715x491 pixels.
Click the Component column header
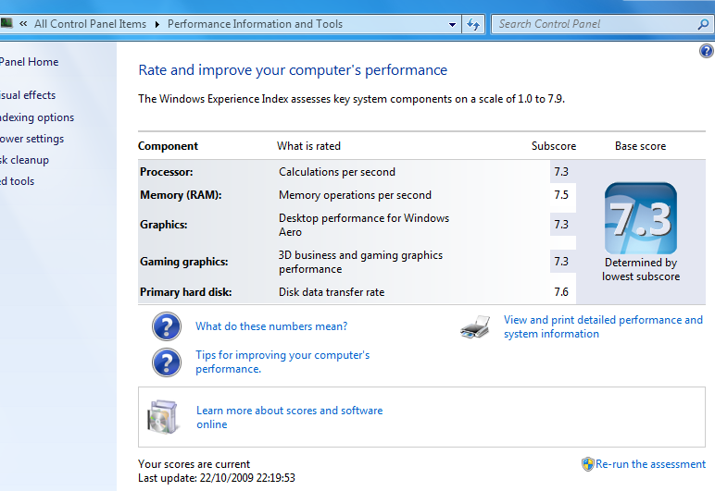click(x=168, y=146)
